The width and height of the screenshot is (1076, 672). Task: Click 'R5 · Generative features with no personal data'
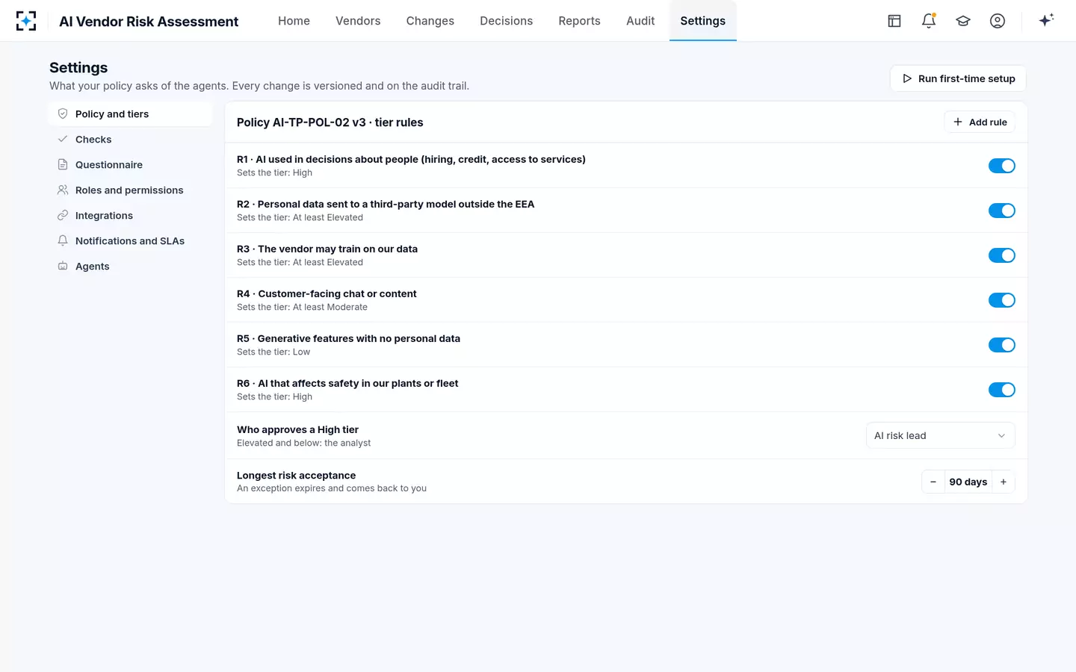pos(348,338)
